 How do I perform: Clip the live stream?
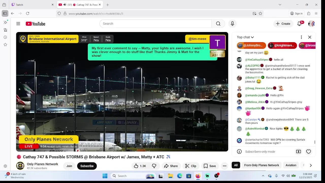click(191, 166)
